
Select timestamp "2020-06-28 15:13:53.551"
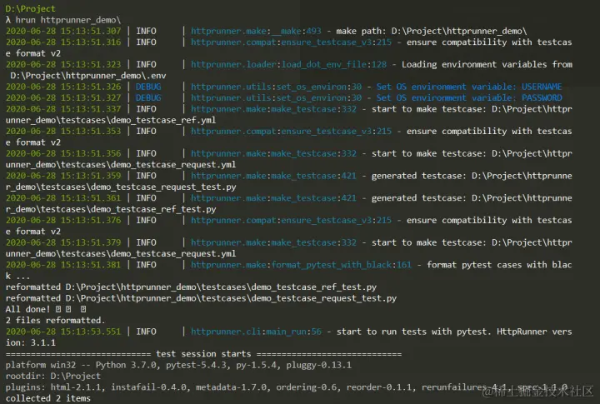click(63, 332)
